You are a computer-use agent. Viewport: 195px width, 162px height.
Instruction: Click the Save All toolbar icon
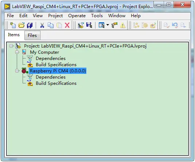point(30,25)
